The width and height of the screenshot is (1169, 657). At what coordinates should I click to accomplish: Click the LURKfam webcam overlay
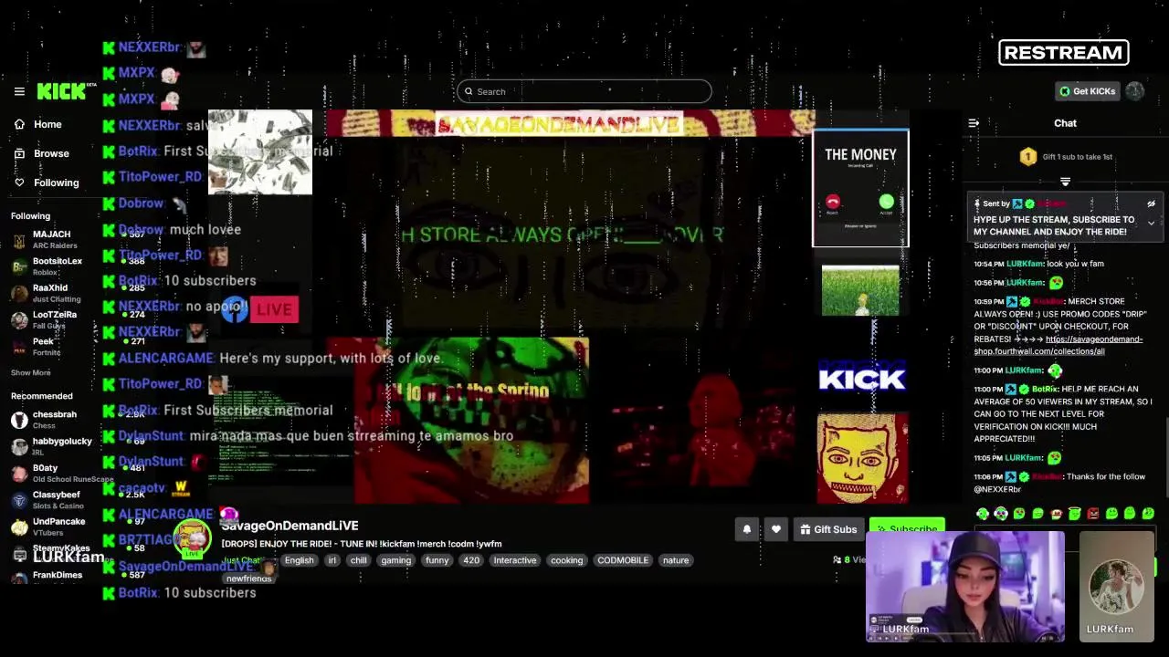(965, 586)
